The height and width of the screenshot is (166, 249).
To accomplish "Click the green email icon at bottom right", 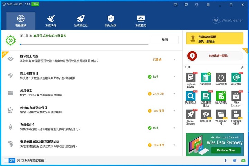I will [243, 160].
